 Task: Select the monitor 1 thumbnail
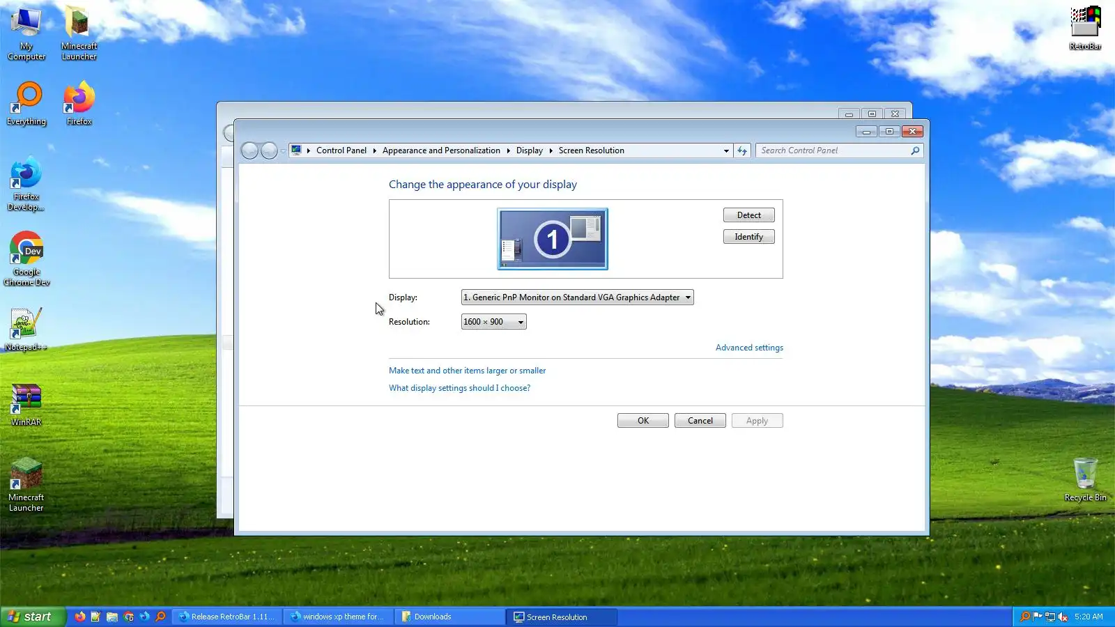553,239
